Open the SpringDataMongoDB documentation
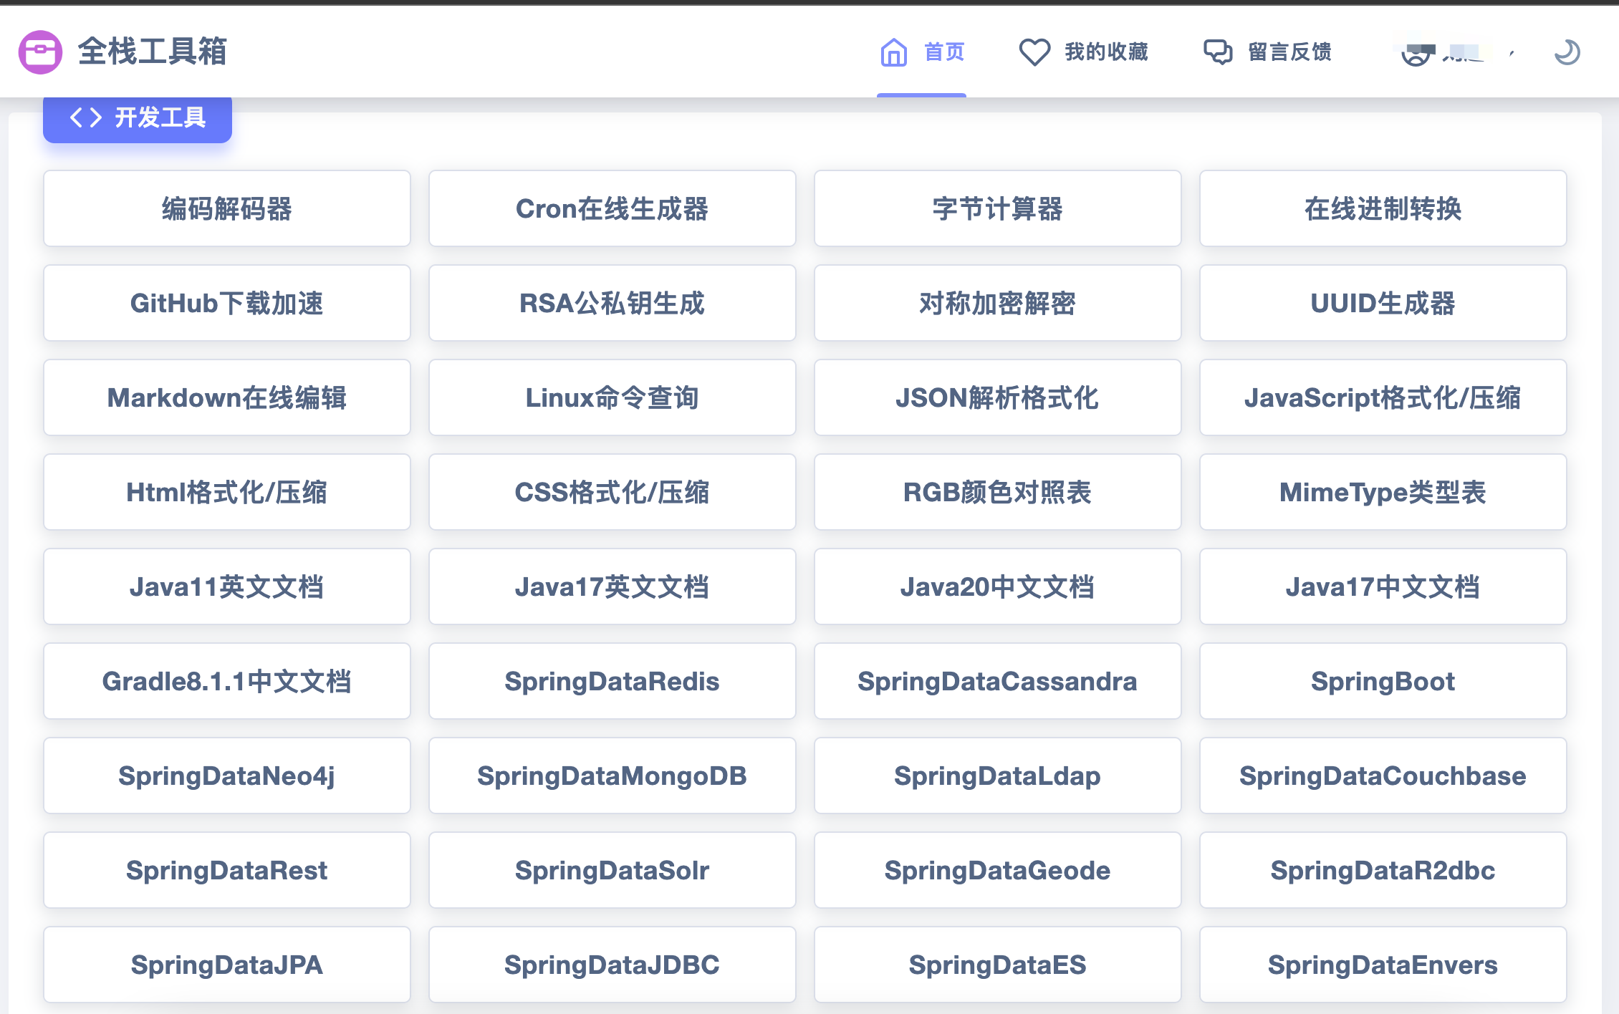 (612, 776)
